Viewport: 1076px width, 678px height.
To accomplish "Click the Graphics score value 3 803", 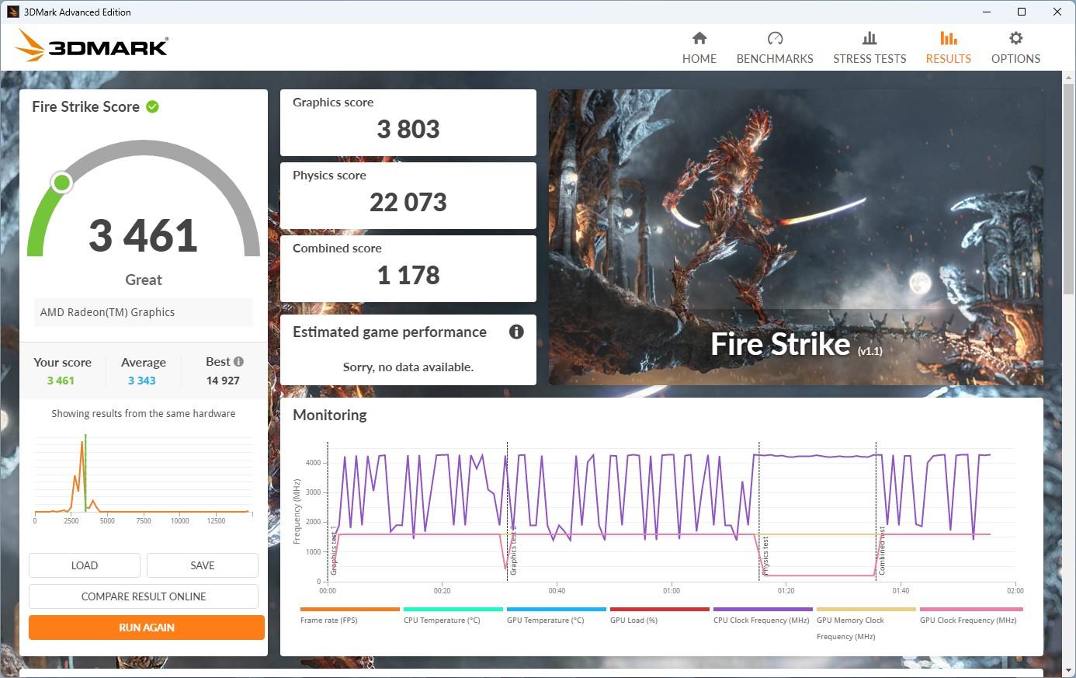I will click(x=408, y=129).
